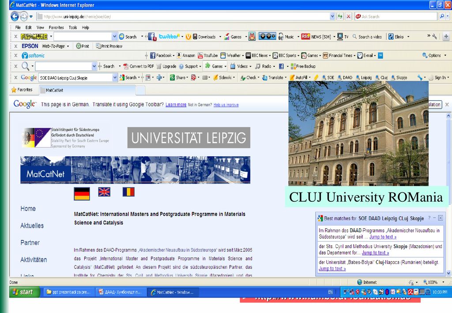Open the Aktuelles sidebar link
The height and width of the screenshot is (313, 452).
tap(32, 226)
